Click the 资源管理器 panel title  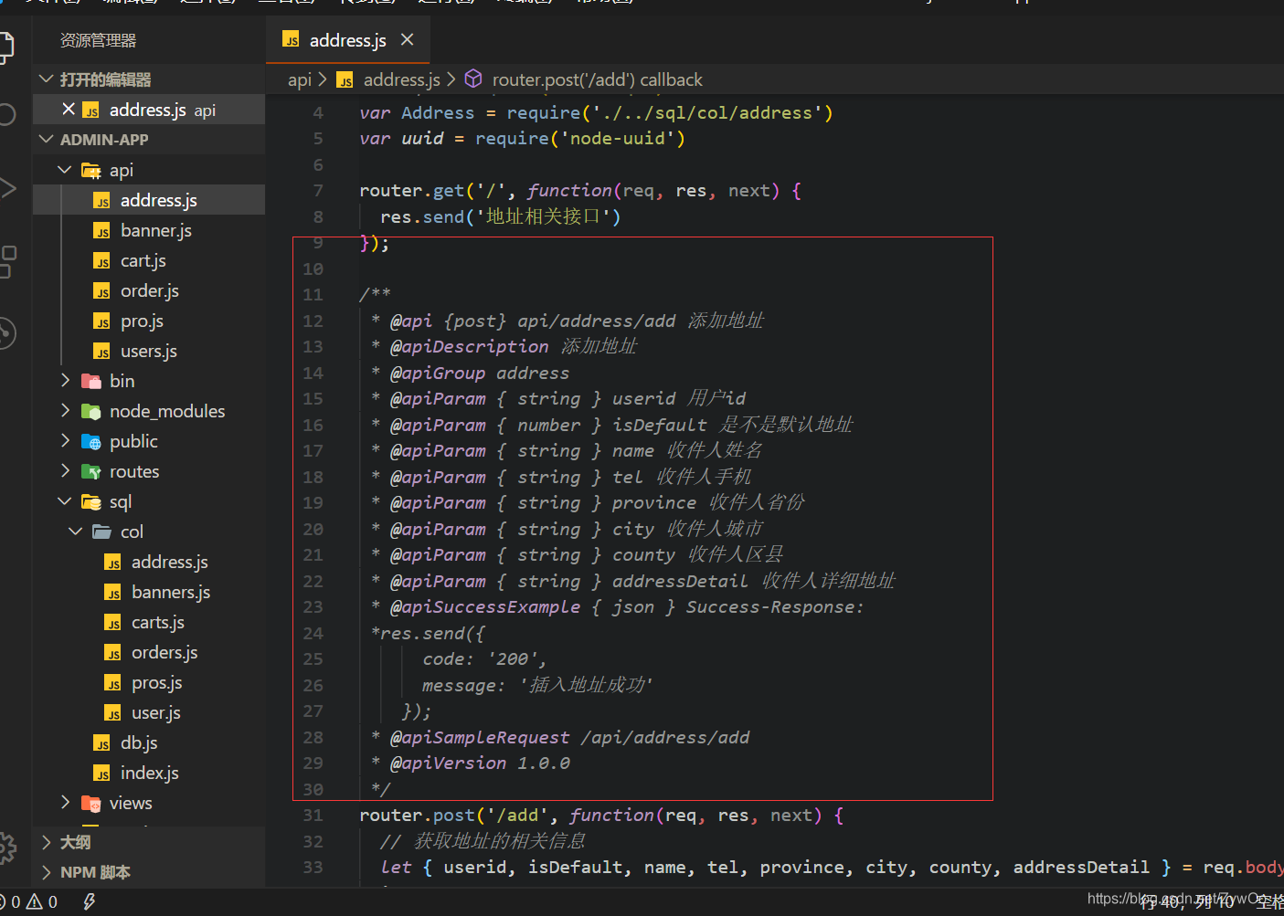[98, 40]
